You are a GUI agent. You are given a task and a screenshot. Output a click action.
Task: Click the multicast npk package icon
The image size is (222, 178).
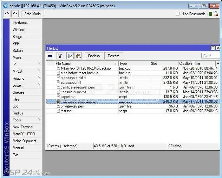[58, 101]
